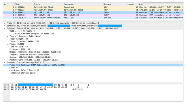The width and height of the screenshot is (186, 104).
Task: Sort packets by the No. column
Action: click(9, 4)
